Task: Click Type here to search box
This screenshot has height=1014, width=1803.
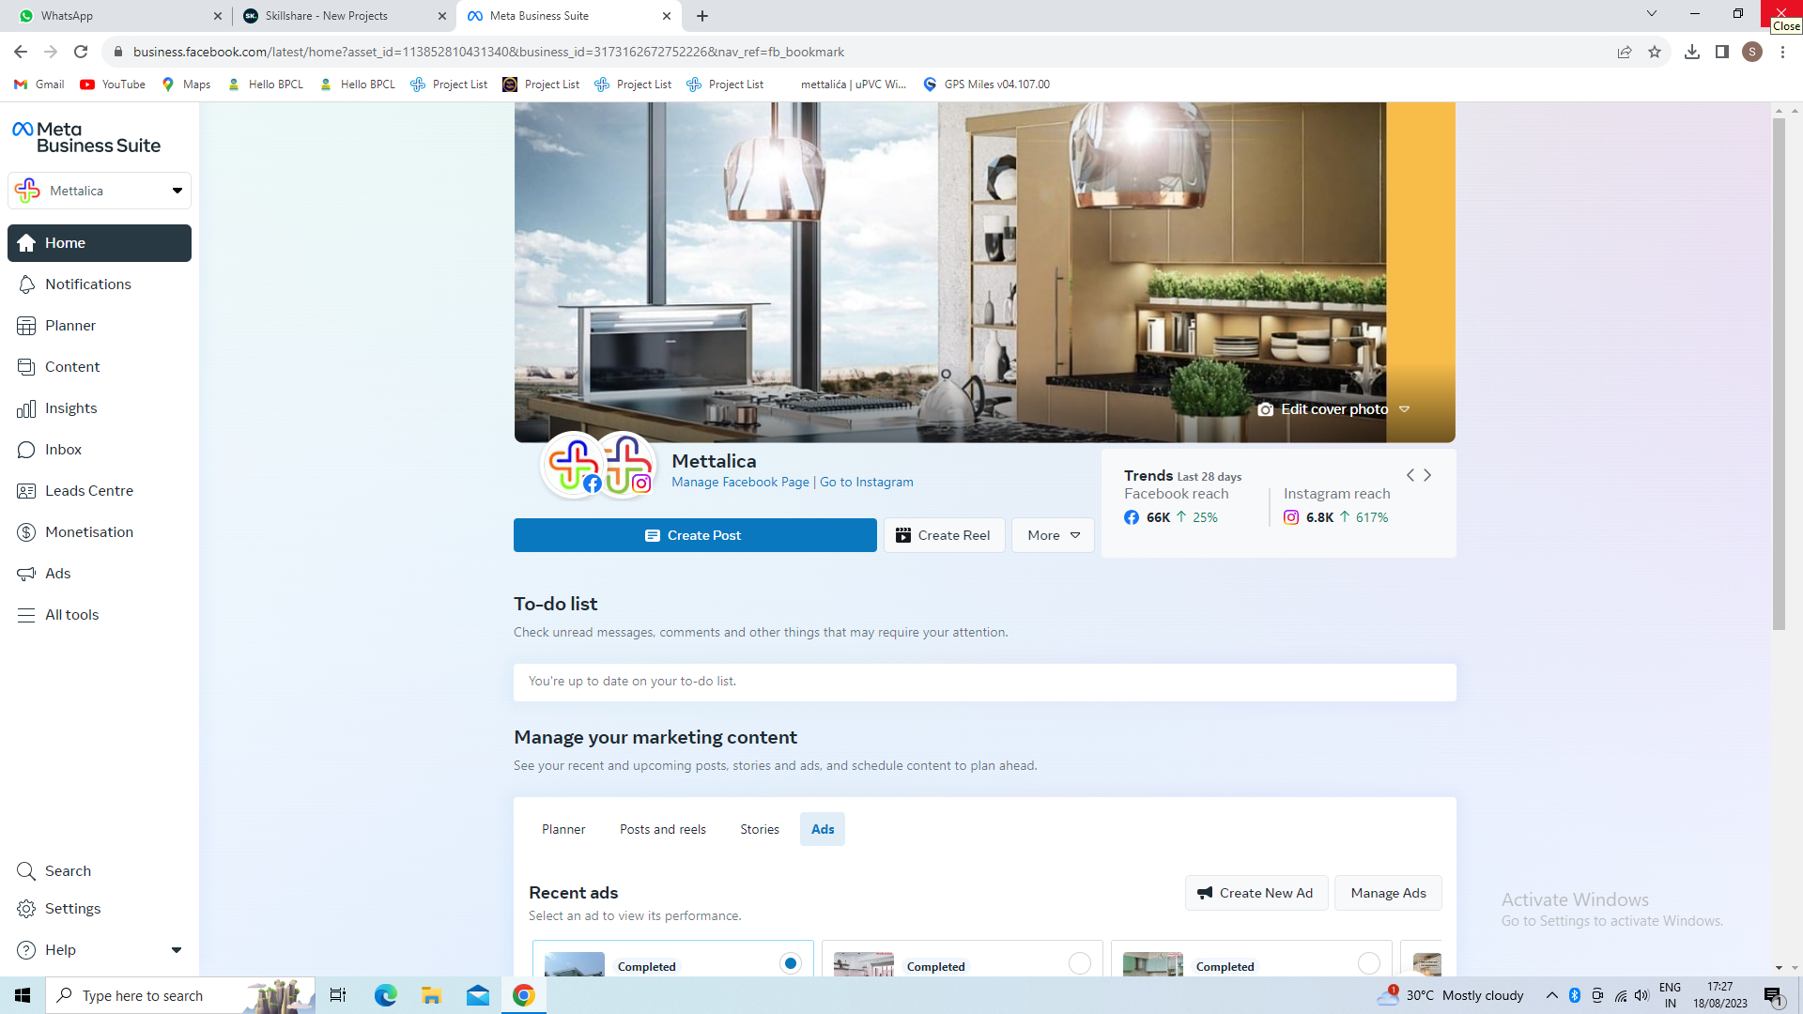Action: (180, 995)
